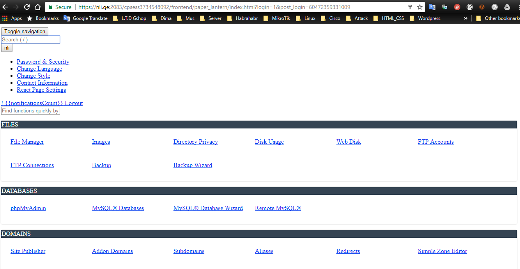Open the Wordpress bookmark folder

[x=425, y=18]
